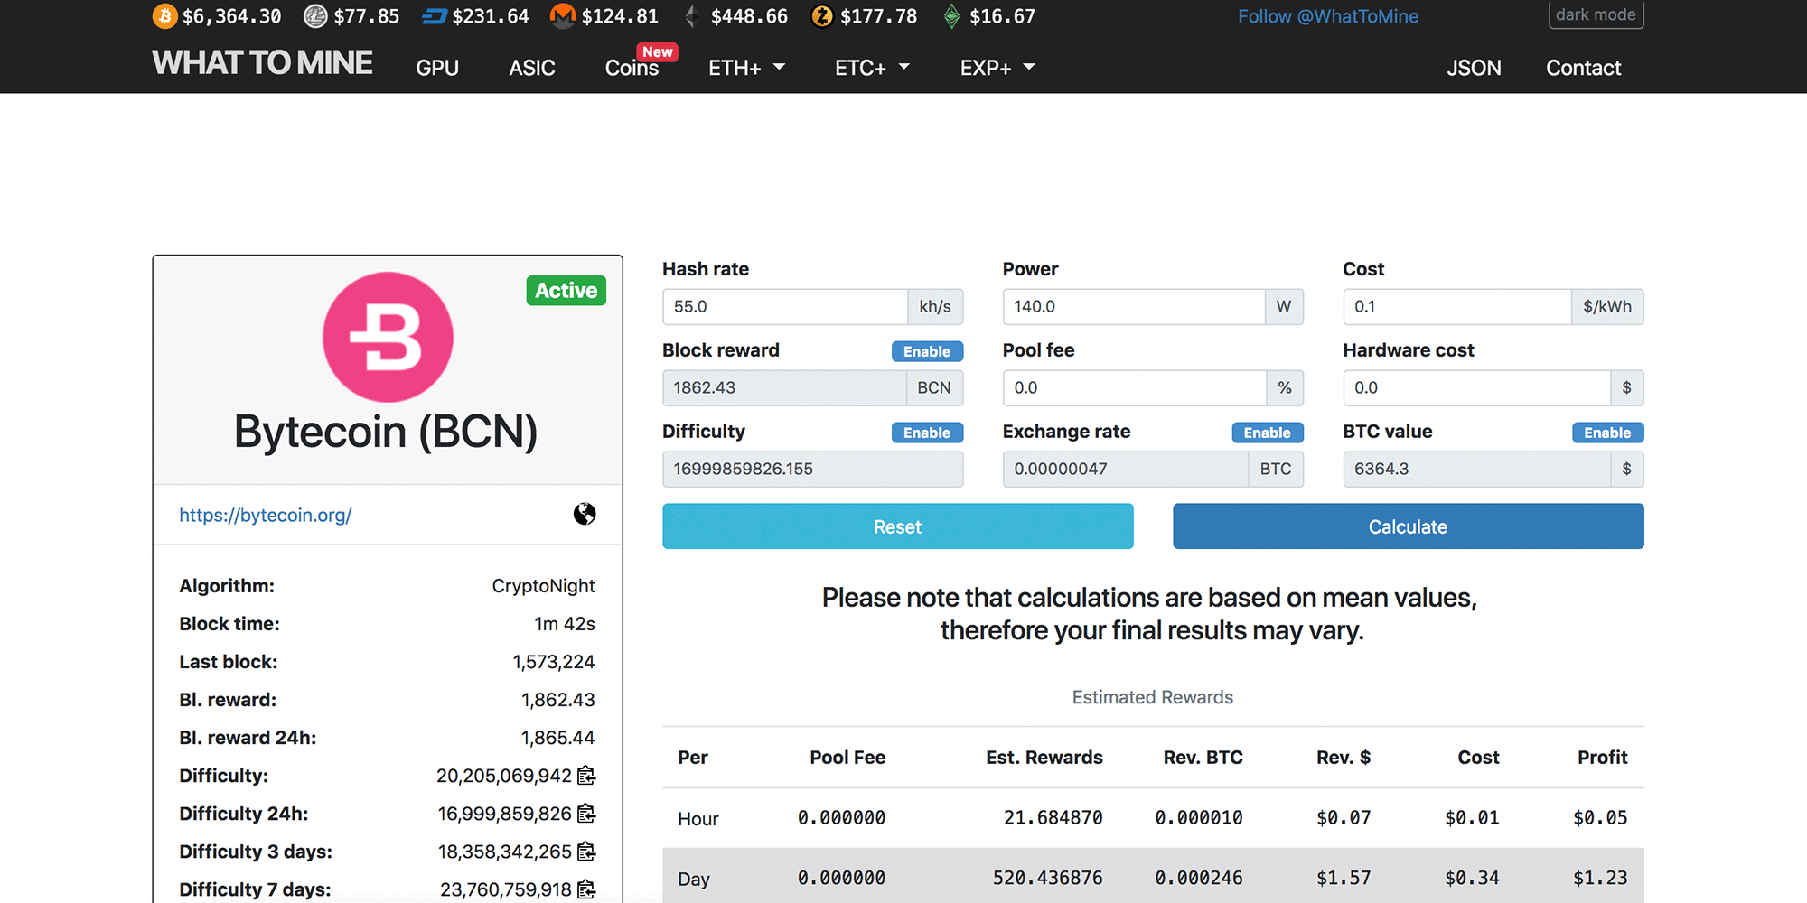Click the Bl. reward 24h value 1,865.44
This screenshot has height=903, width=1807.
click(x=557, y=738)
